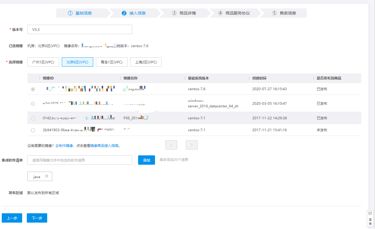Select the centos-7.6 image radio button
The width and height of the screenshot is (375, 229).
[x=33, y=89]
